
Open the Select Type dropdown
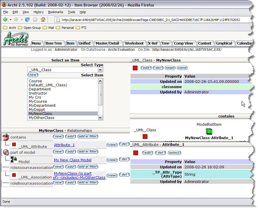pos(100,70)
